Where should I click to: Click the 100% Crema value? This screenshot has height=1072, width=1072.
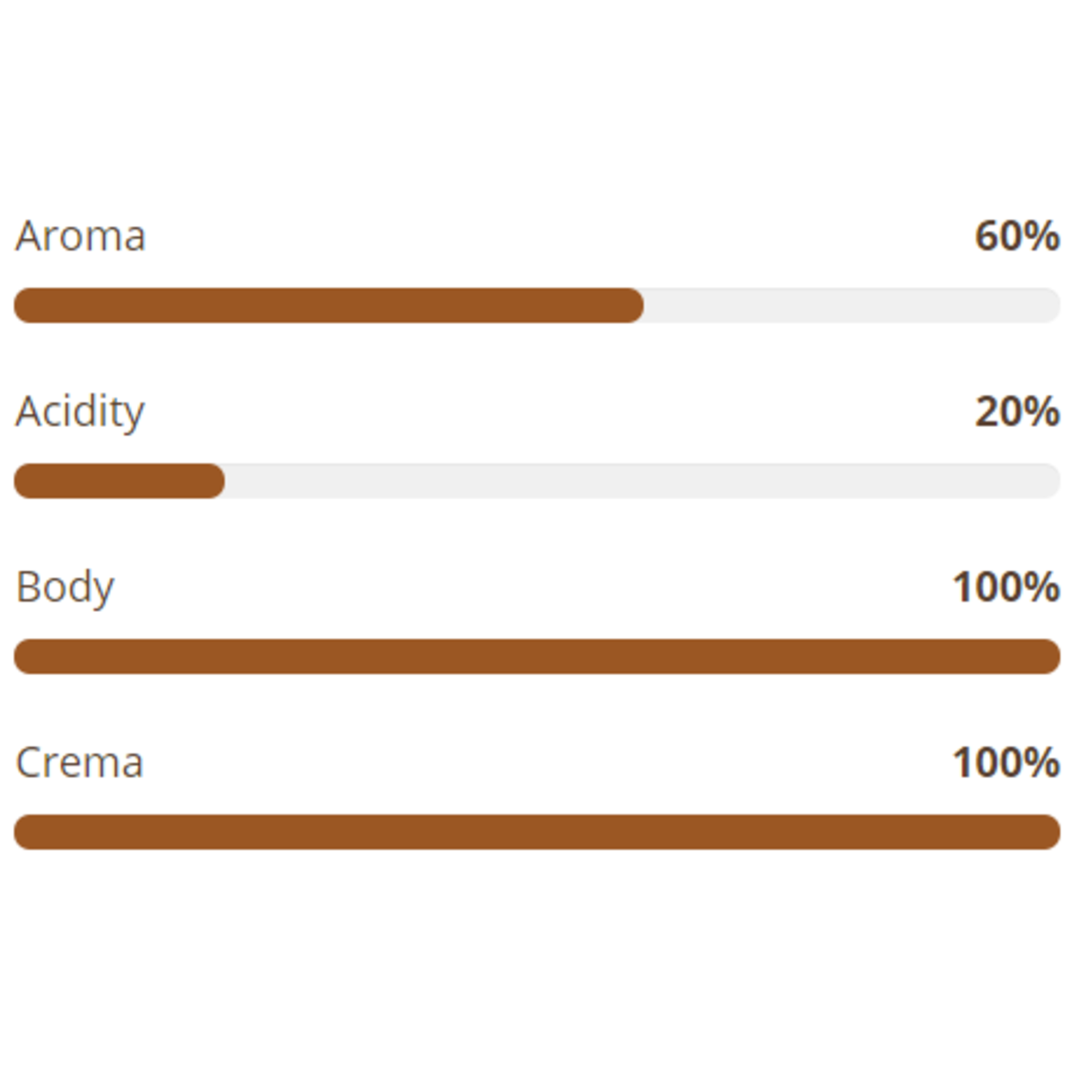click(x=1006, y=762)
